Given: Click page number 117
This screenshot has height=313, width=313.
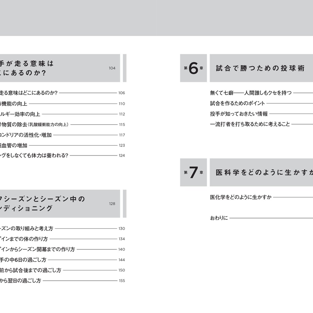Looking at the screenshot, I should [122, 135].
